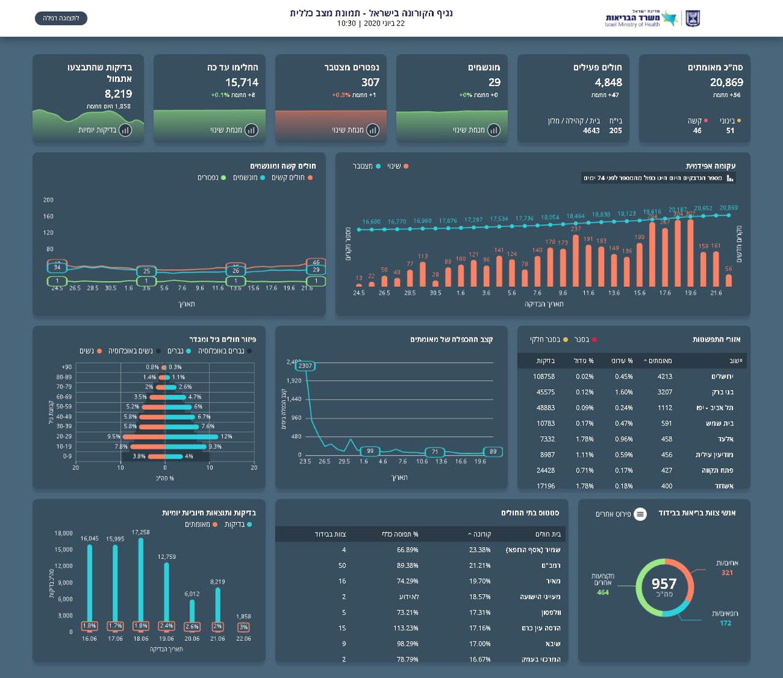Image resolution: width=783 pixels, height=678 pixels.
Task: Click the doubling-rate bar icon in עקומה אפידמית
Action: 730,179
